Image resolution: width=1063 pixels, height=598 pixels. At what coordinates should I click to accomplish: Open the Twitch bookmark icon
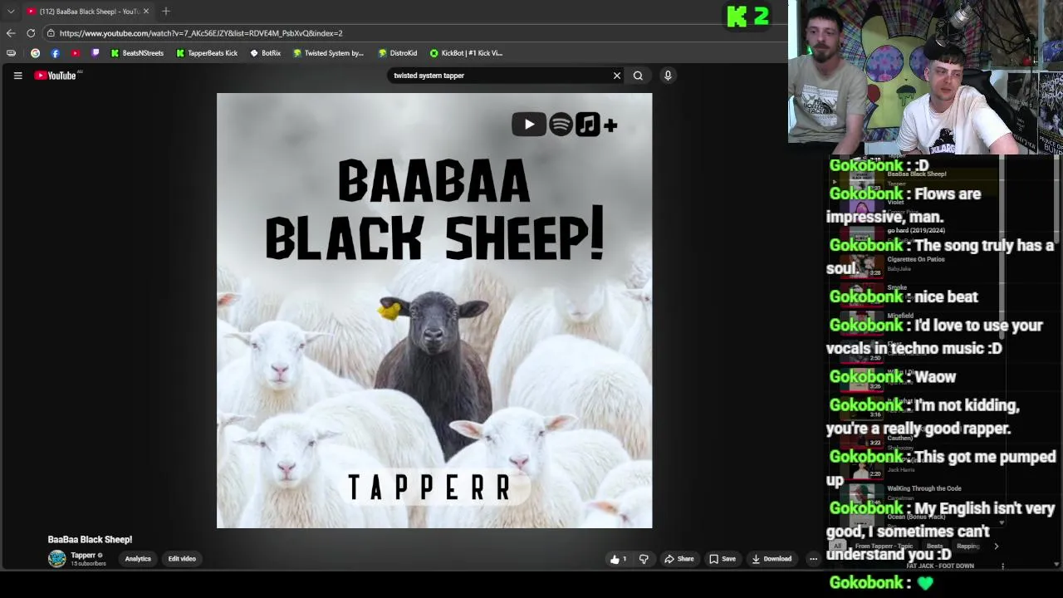[x=95, y=53]
